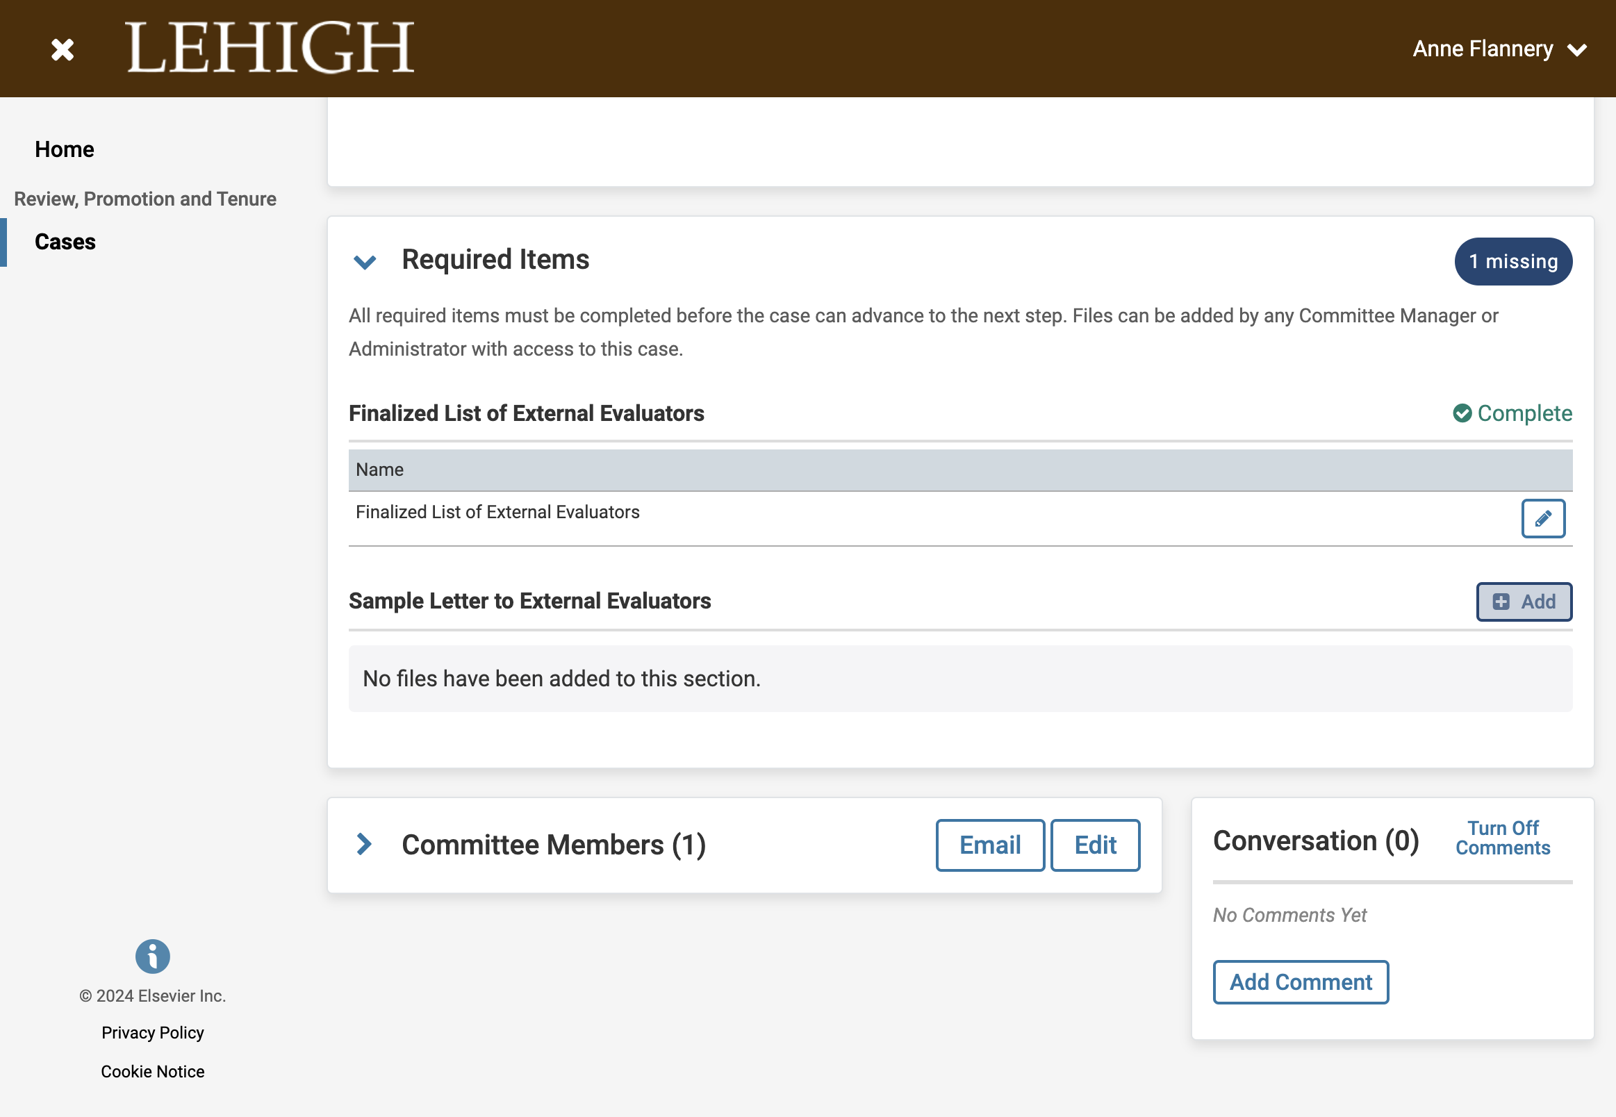
Task: Close the sidebar with the X icon
Action: [x=63, y=49]
